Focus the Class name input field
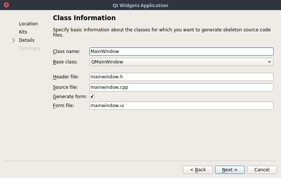281x178 pixels. pyautogui.click(x=181, y=51)
